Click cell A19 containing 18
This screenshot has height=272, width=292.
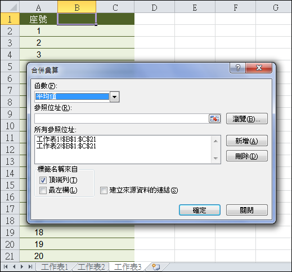[38, 232]
